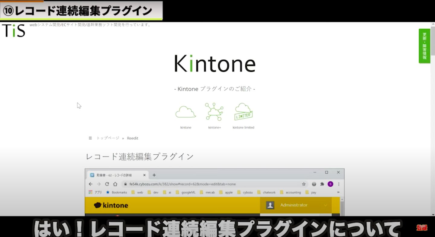This screenshot has height=237, width=435.
Task: Click the kintone cloud icon
Action: [185, 112]
